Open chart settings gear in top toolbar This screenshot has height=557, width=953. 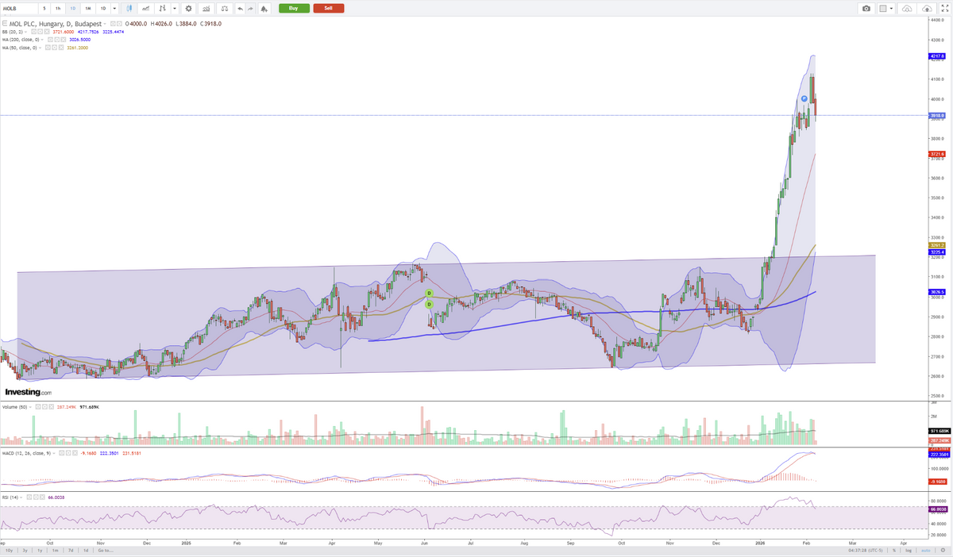[188, 8]
